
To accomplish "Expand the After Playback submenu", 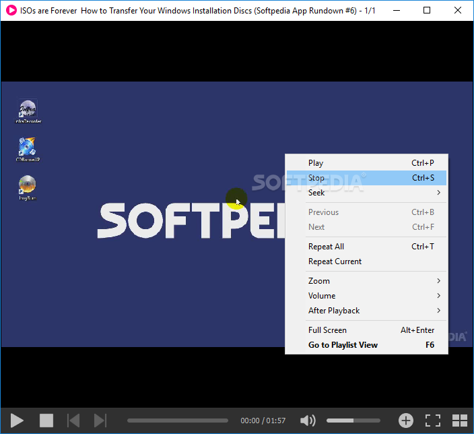I will 366,311.
